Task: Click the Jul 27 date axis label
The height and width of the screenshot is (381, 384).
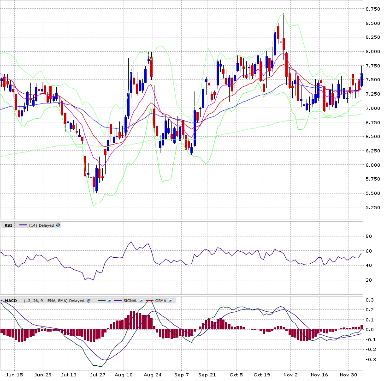Action: (98, 375)
